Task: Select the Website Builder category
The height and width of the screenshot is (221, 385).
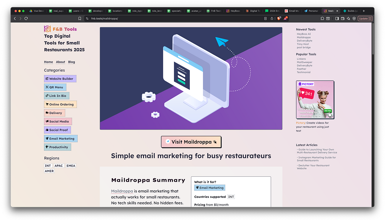Action: (x=60, y=79)
